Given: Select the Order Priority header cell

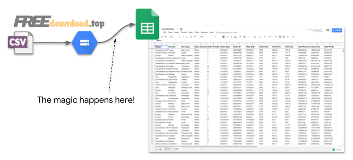Looking at the screenshot, I should click(213, 47).
